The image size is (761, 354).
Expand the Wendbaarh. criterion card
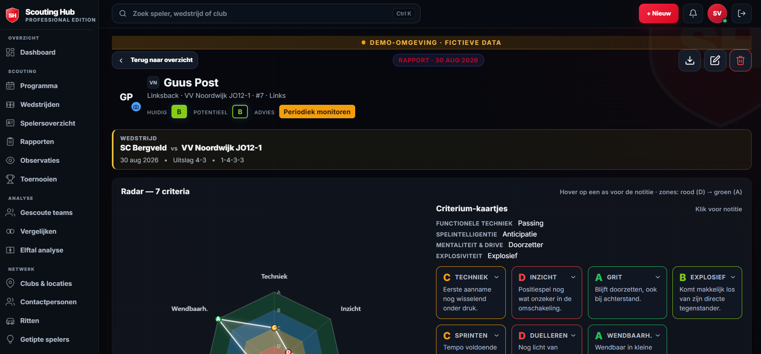tap(627, 340)
